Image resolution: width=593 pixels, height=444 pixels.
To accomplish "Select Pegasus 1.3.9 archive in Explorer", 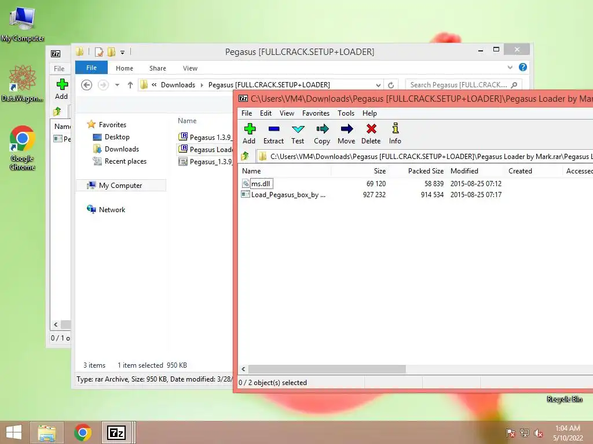I will 206,137.
